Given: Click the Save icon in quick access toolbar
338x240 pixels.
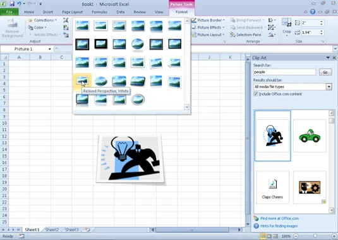Looking at the screenshot, I should tap(12, 4).
